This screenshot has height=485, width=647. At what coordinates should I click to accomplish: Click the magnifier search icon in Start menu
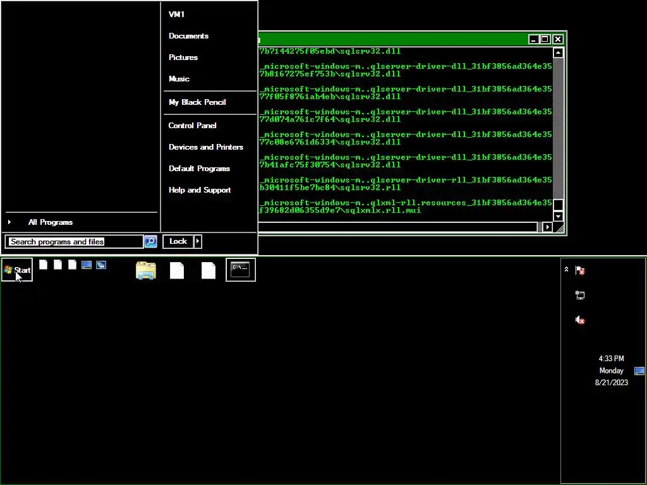150,241
